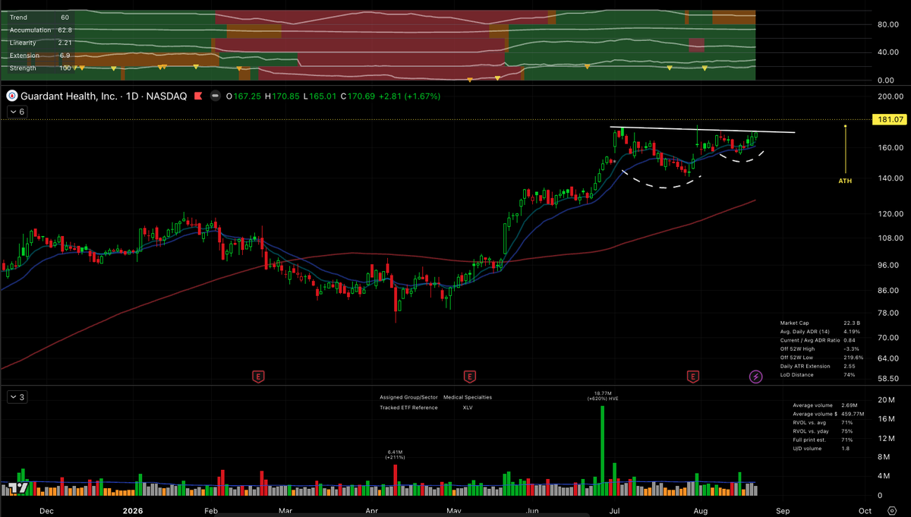Click the 6.41M (+211%) volume label
Viewport: 911px width, 517px height.
coord(395,454)
